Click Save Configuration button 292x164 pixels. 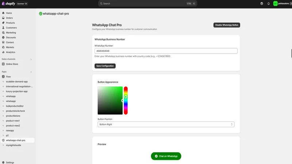(105, 66)
